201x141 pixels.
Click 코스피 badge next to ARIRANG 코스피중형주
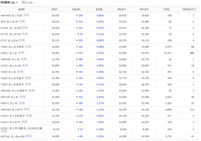31,91
